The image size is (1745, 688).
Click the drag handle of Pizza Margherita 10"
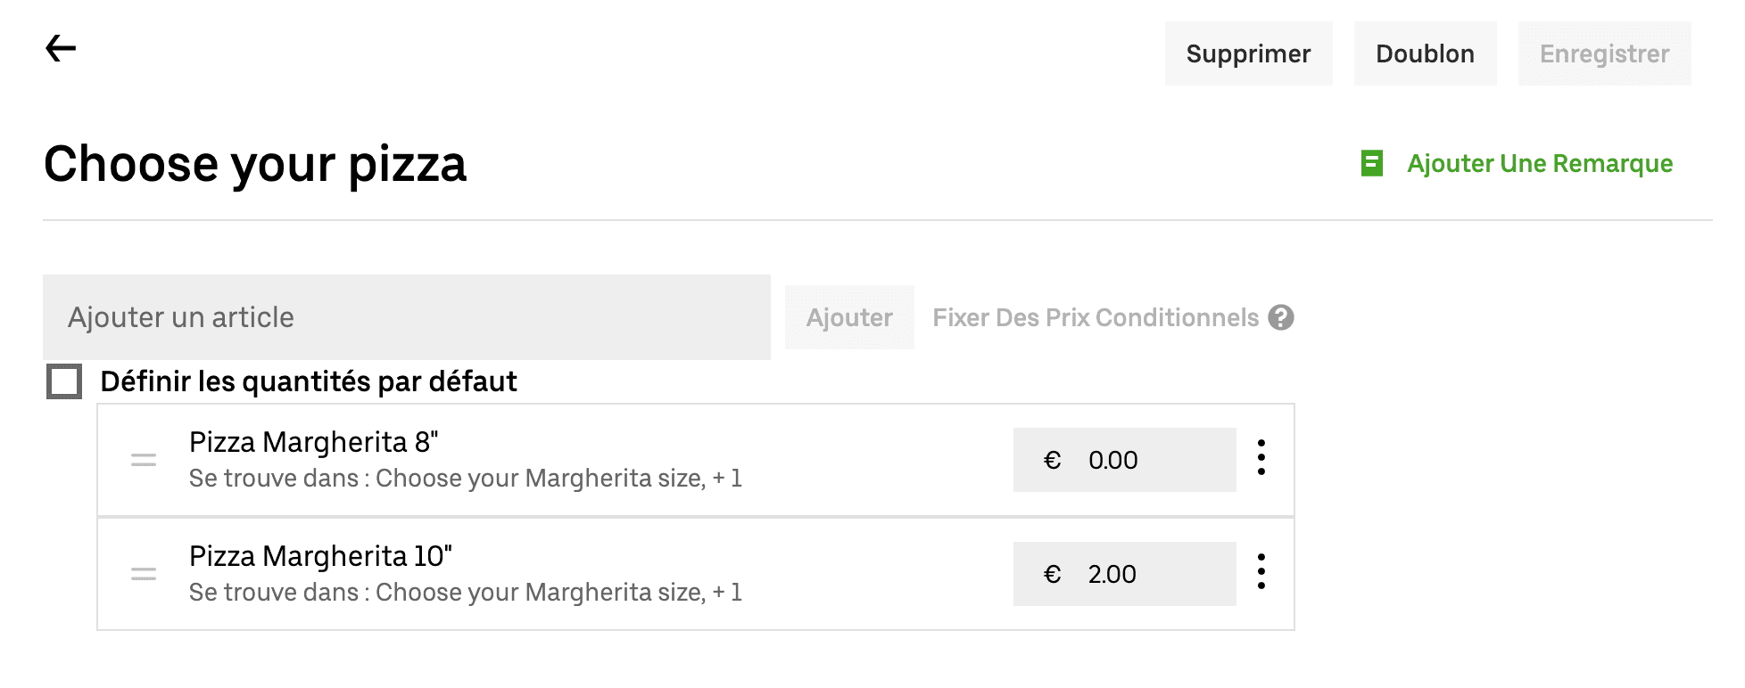click(x=143, y=574)
